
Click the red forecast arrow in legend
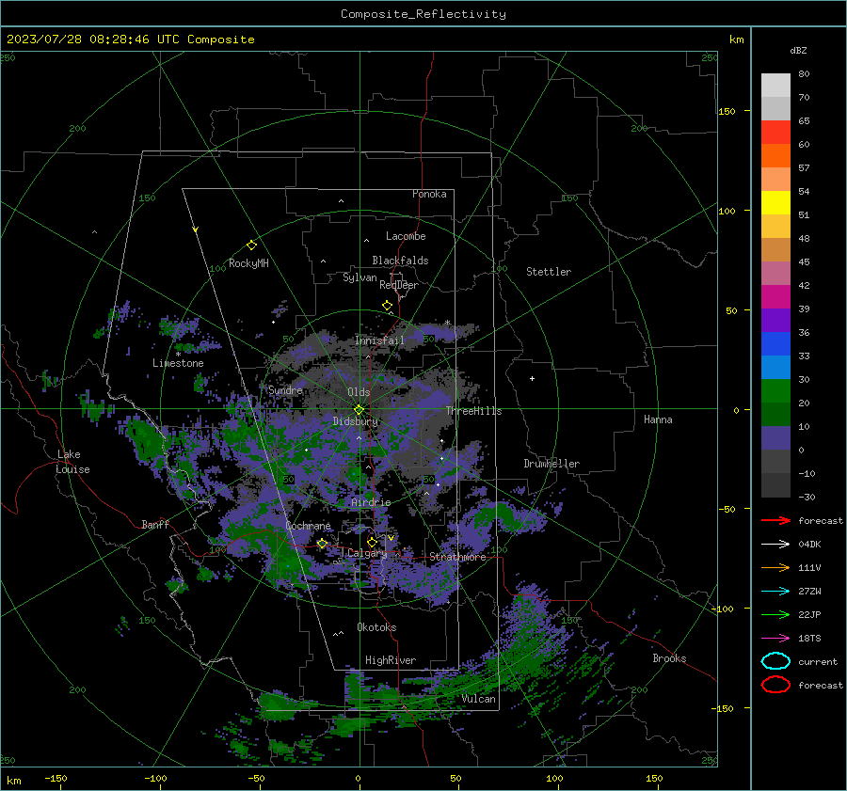click(x=775, y=520)
